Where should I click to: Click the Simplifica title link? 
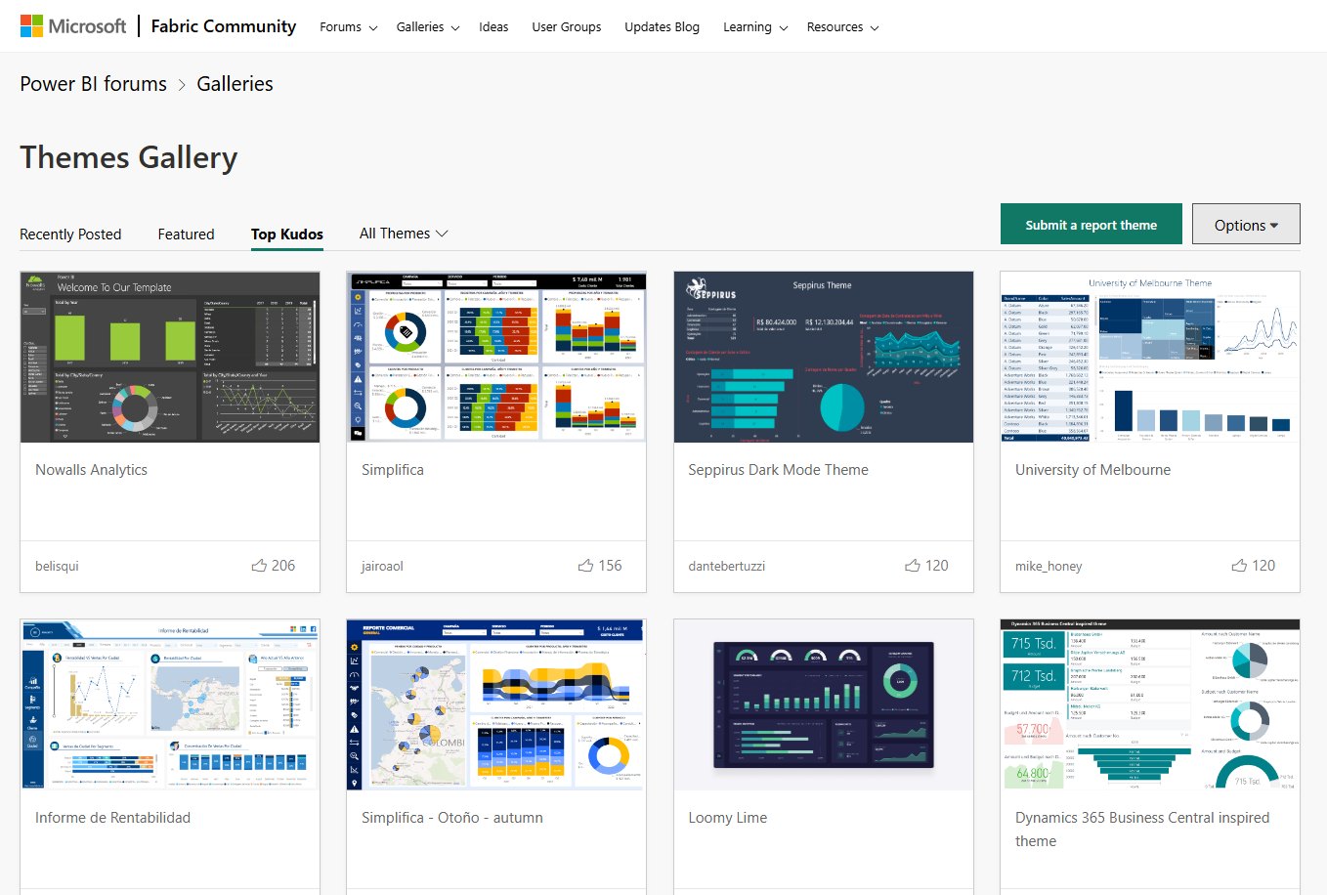(393, 470)
